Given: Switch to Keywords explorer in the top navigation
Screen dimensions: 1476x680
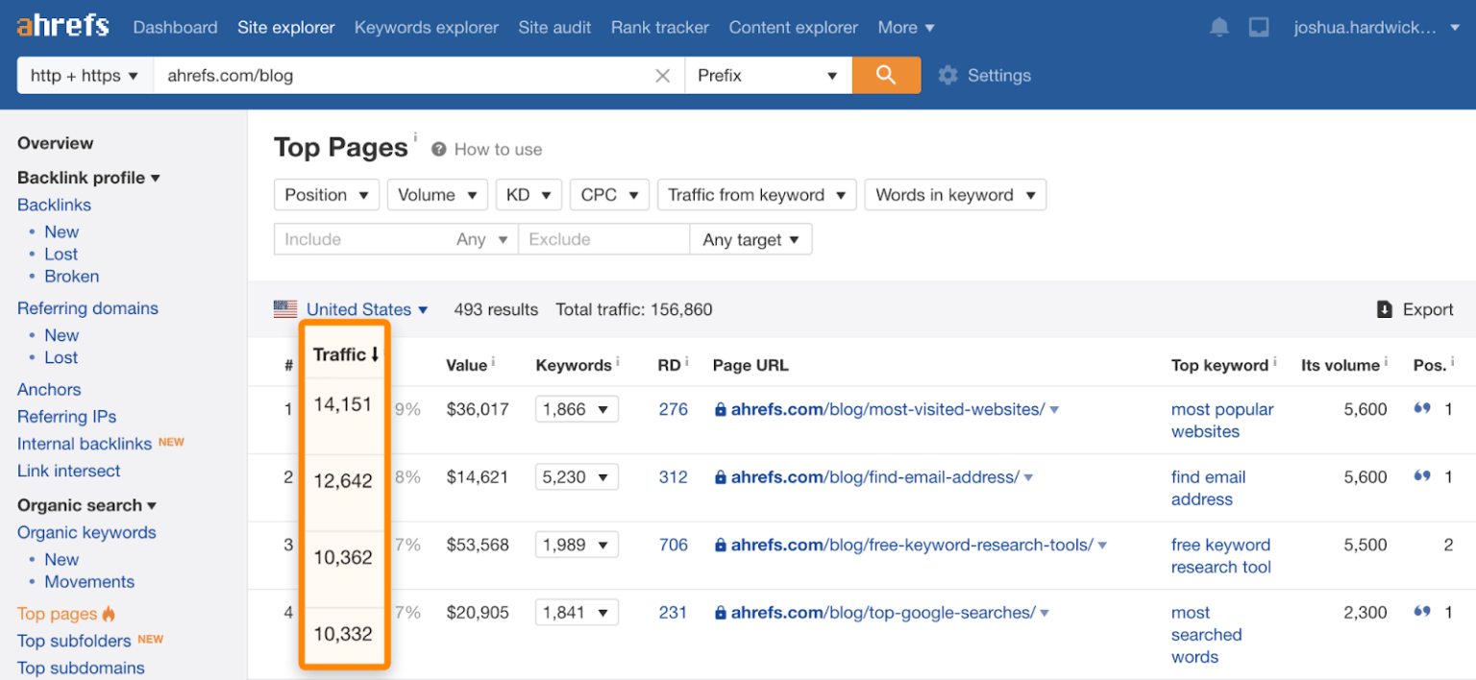Looking at the screenshot, I should [x=426, y=27].
